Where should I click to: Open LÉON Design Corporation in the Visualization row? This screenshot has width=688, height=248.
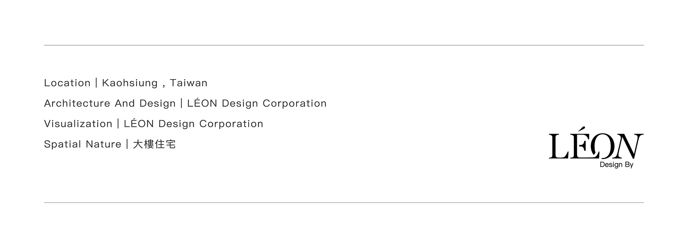(x=193, y=124)
